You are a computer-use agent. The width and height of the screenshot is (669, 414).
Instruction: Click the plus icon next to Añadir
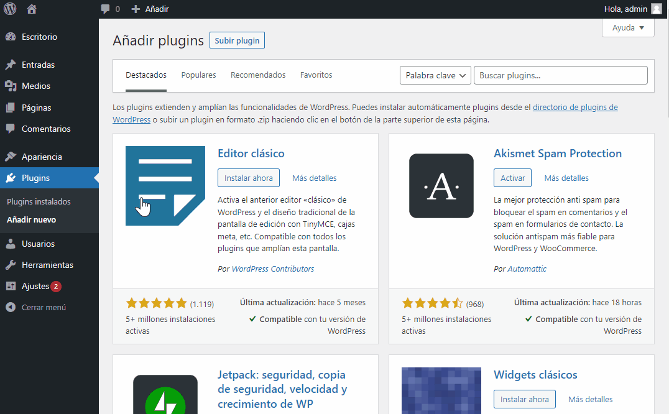pos(136,9)
